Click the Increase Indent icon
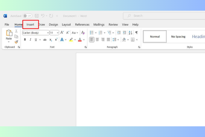 pos(124,33)
